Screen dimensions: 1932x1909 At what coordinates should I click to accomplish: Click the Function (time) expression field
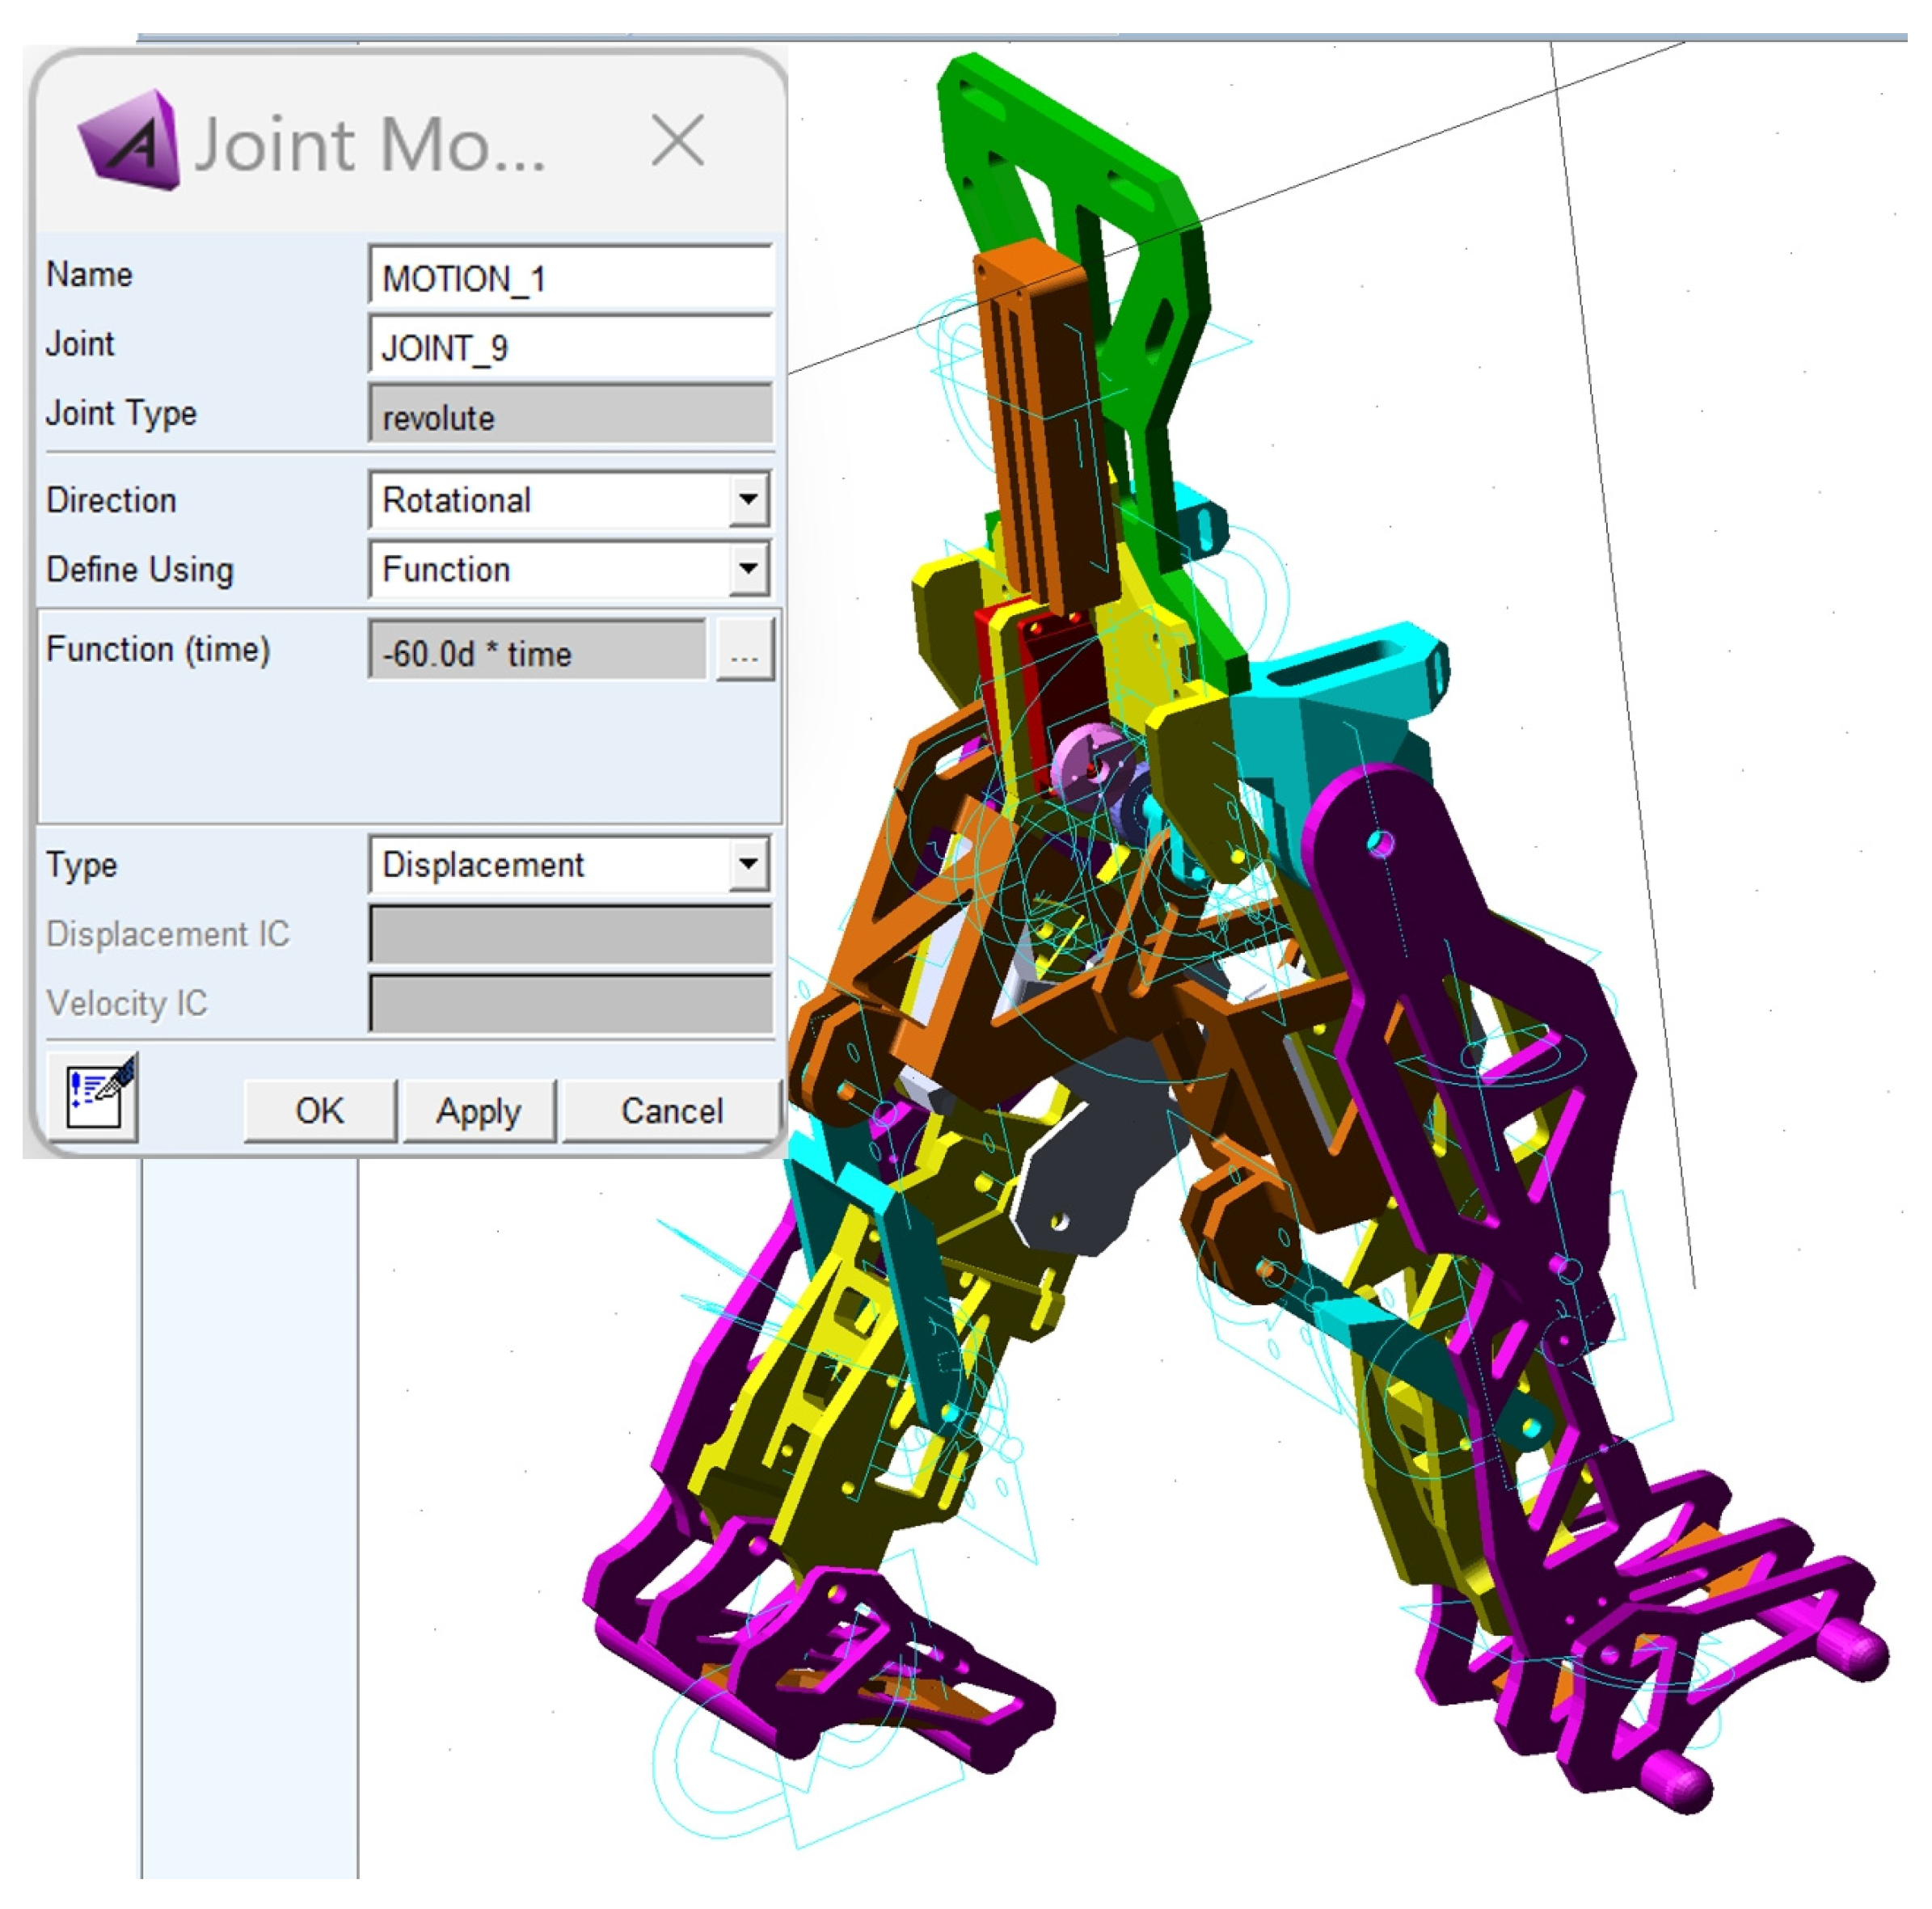tap(537, 652)
